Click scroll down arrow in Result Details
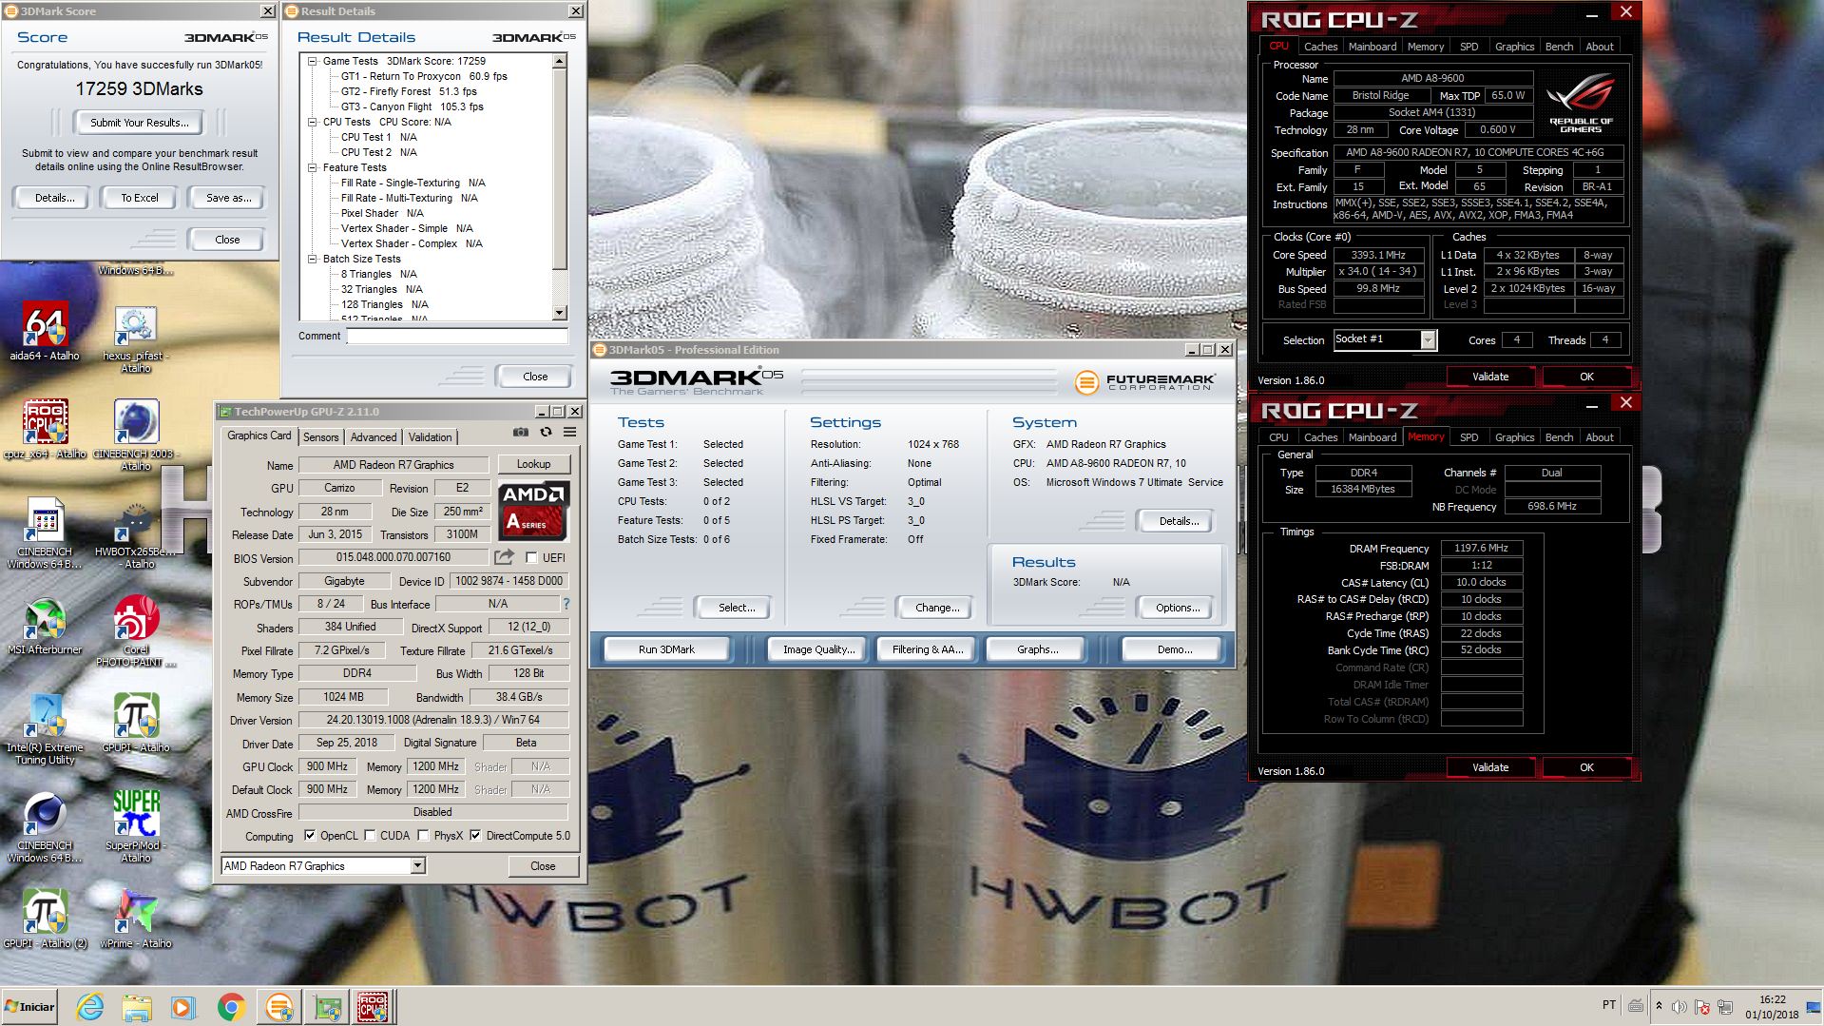 [559, 313]
